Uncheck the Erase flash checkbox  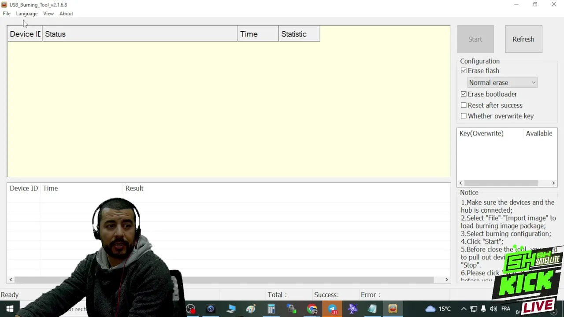464,70
